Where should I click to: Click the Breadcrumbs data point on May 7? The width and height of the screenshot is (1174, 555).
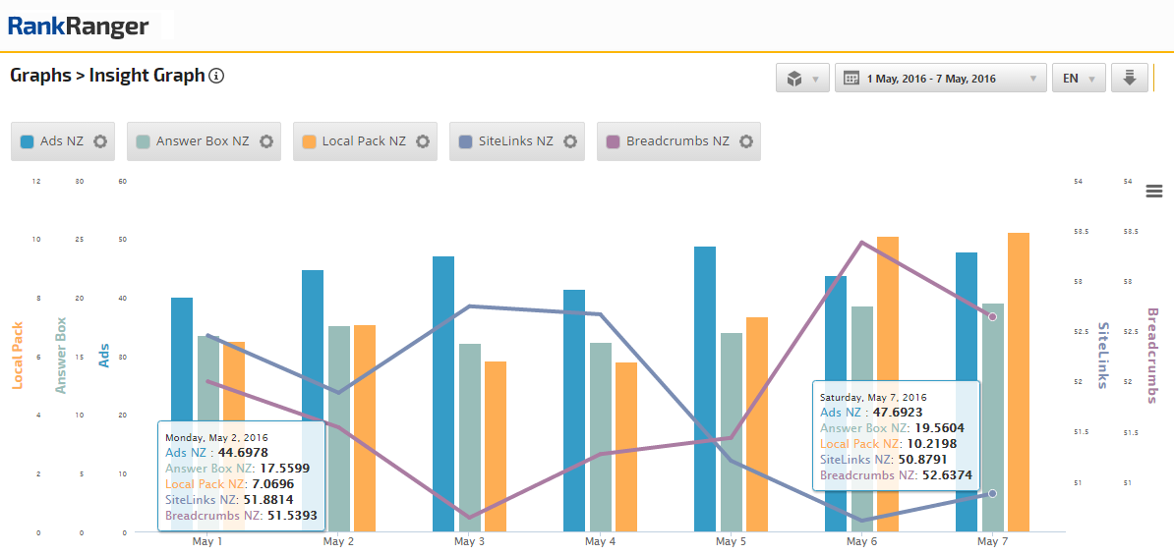(x=992, y=316)
